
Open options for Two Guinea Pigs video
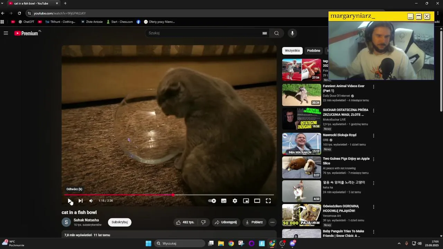tap(373, 159)
